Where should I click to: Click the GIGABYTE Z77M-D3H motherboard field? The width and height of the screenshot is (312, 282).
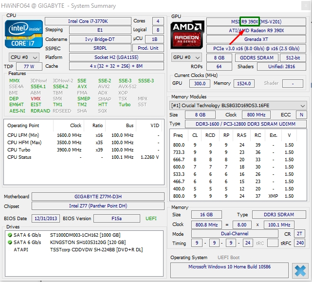98,197
